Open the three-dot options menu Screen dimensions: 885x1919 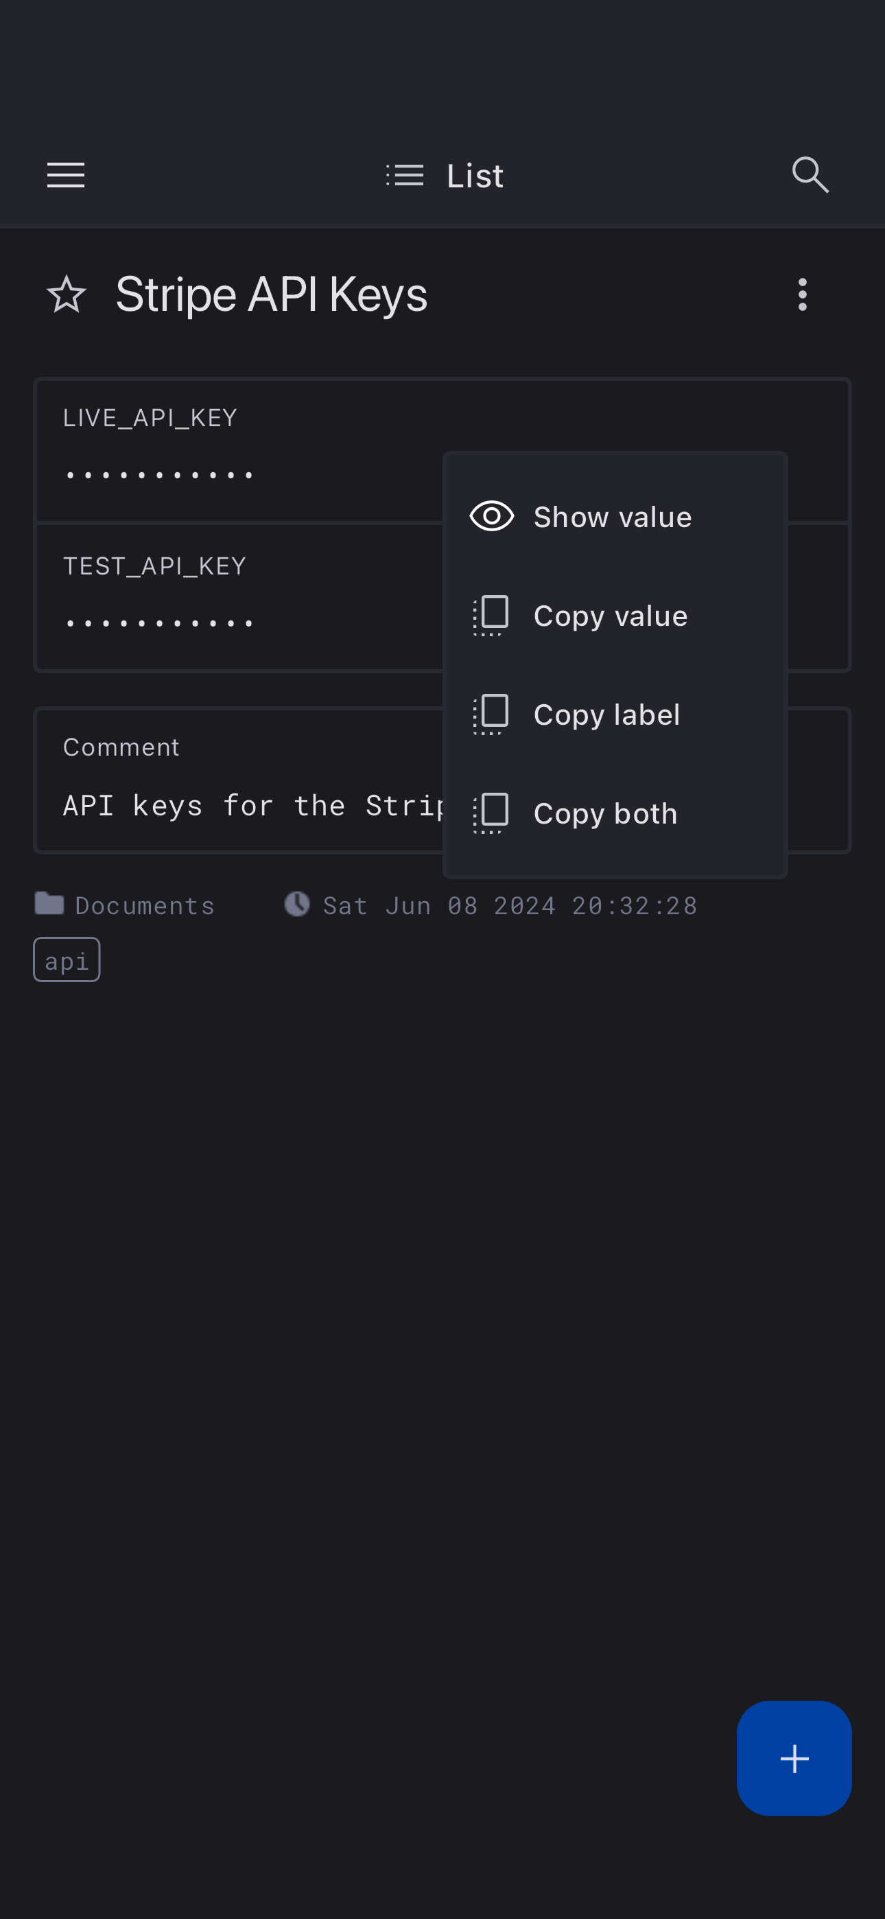802,295
